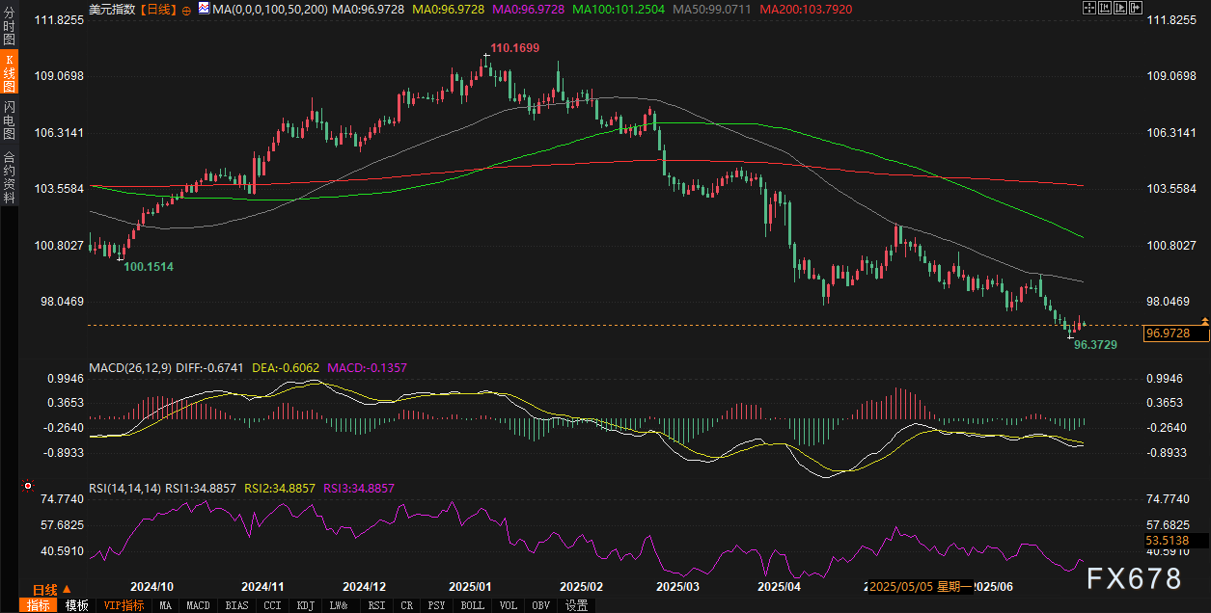Image resolution: width=1211 pixels, height=613 pixels.
Task: Open 合约资料 in the left sidebar
Action: click(9, 175)
